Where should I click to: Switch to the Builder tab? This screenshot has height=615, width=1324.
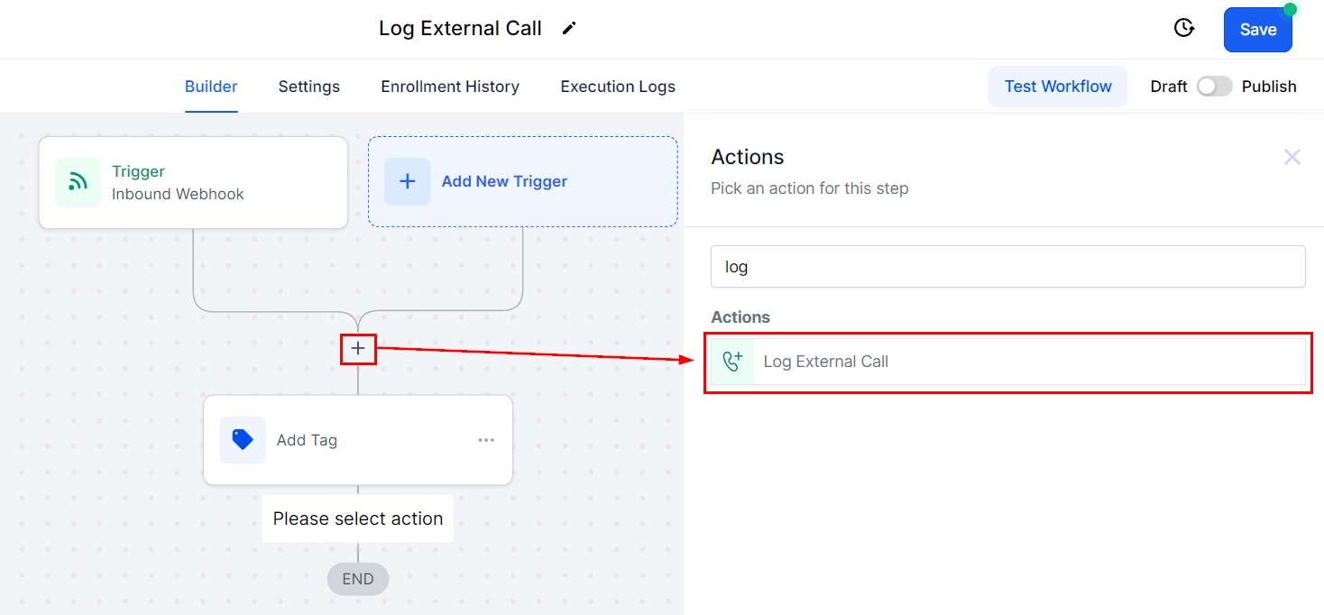click(x=211, y=87)
